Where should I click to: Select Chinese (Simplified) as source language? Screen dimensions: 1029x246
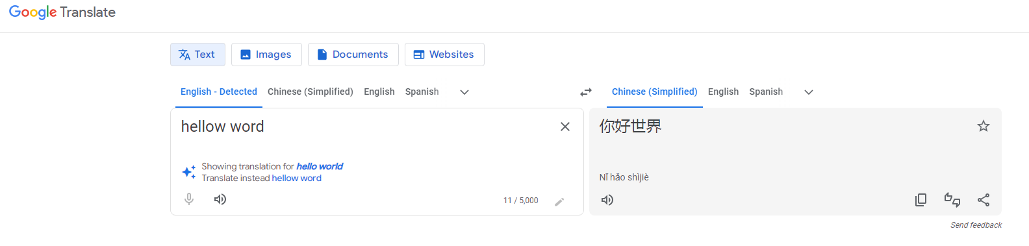pos(311,92)
